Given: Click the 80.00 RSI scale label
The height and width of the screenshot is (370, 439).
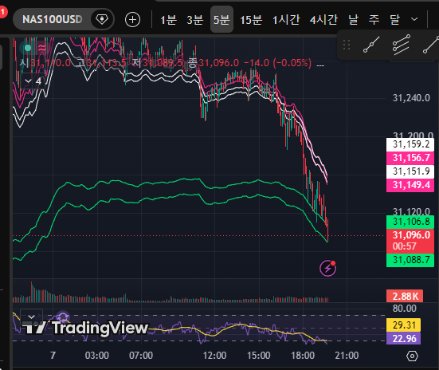Looking at the screenshot, I should click(x=404, y=309).
